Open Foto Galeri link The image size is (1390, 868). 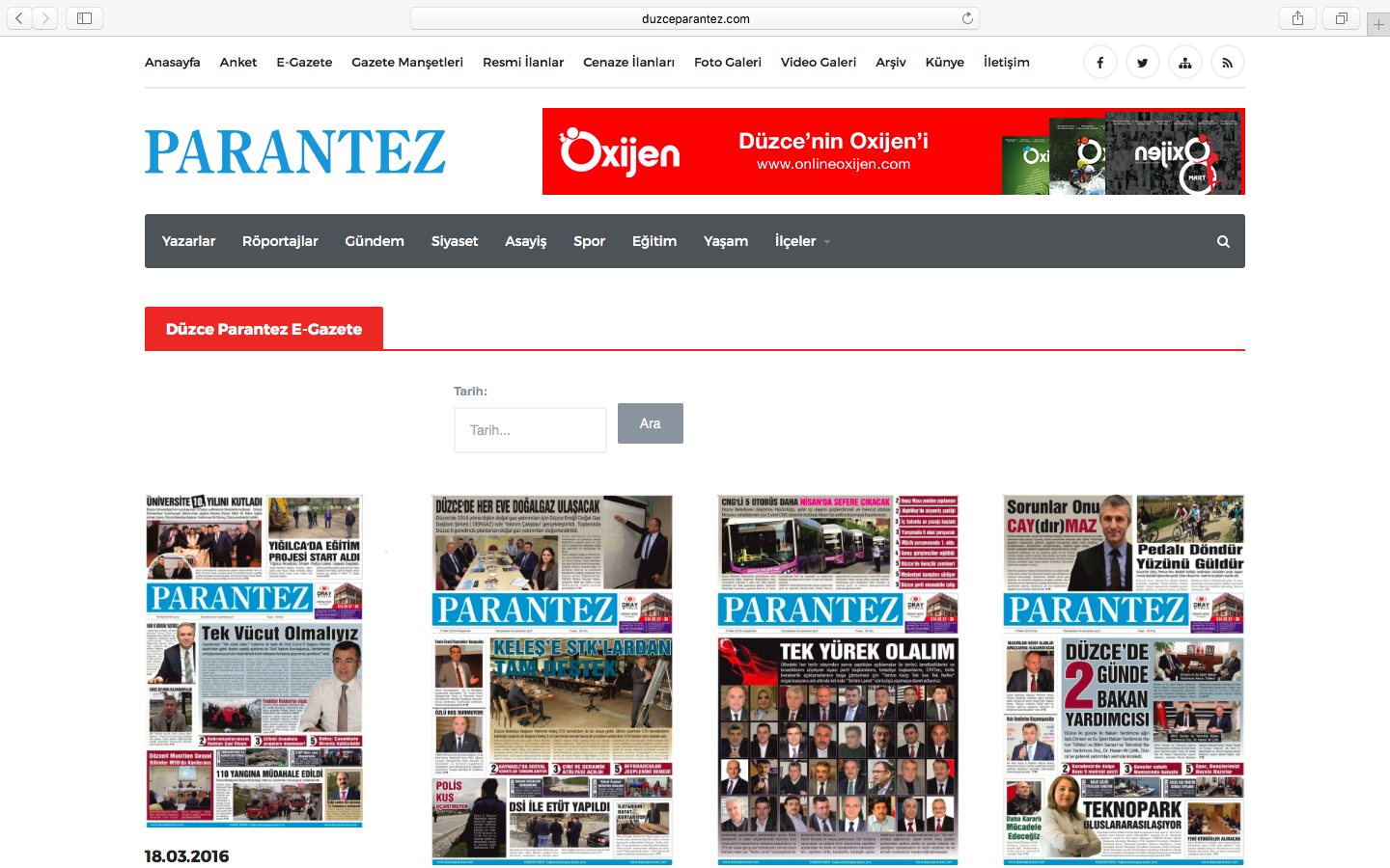click(x=728, y=63)
